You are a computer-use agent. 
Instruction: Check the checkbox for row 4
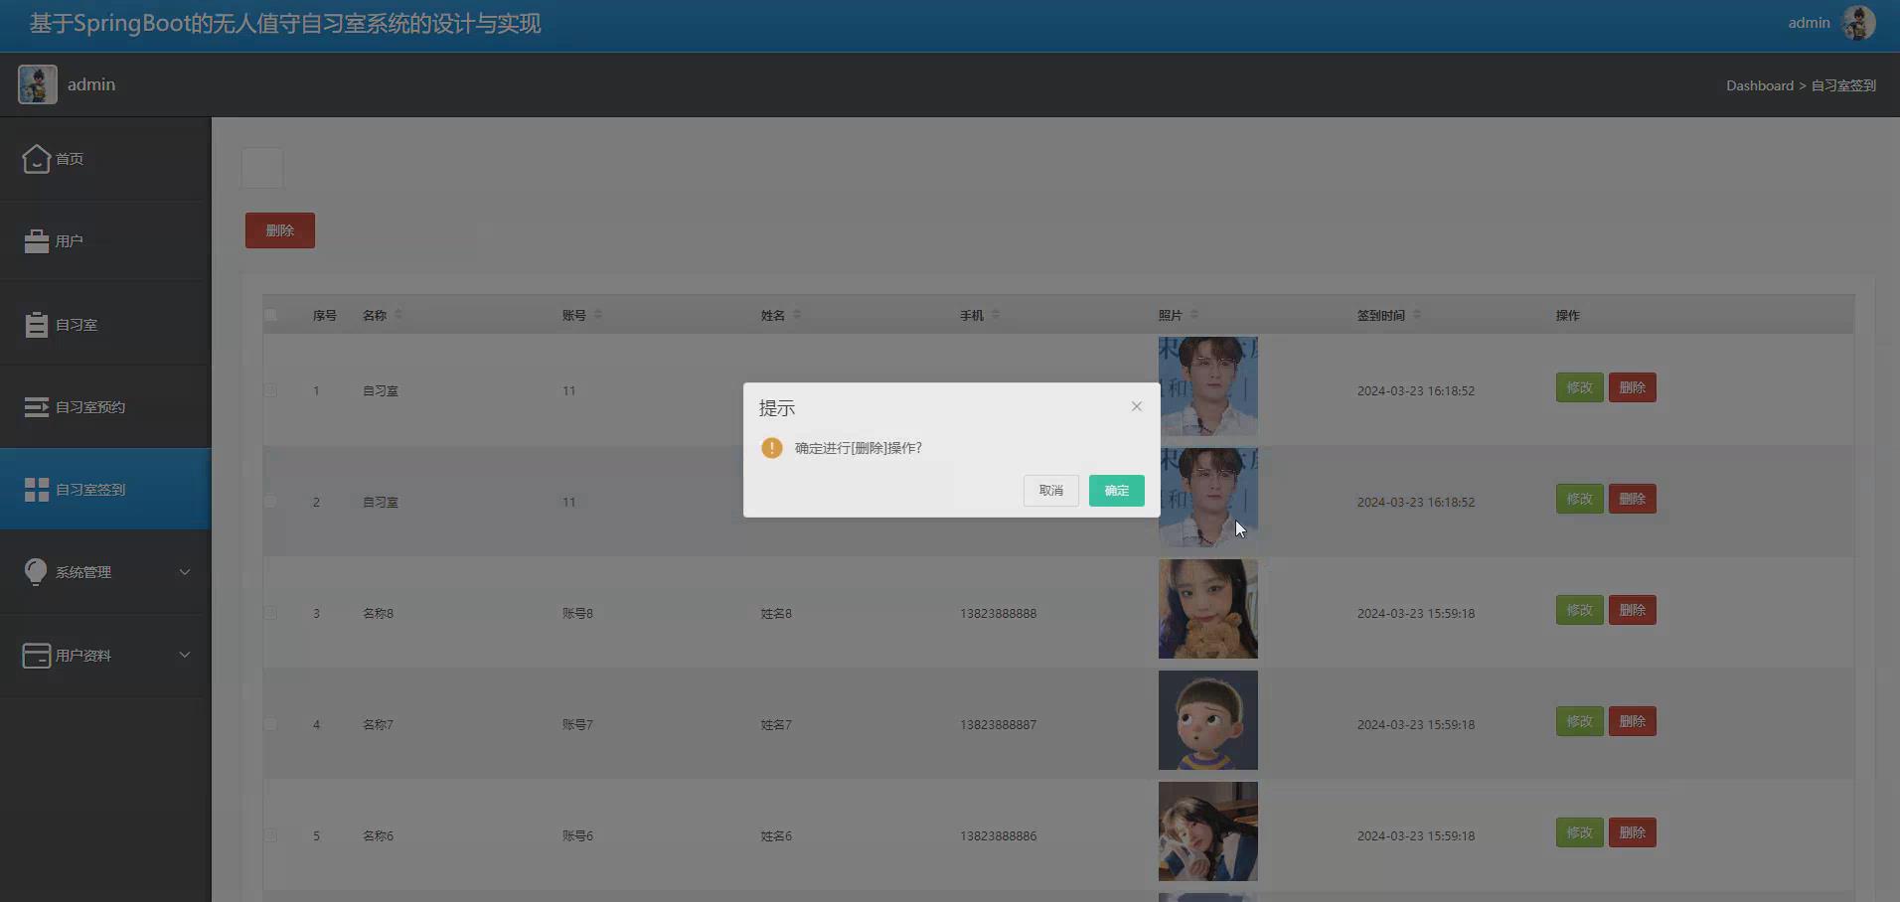(270, 724)
